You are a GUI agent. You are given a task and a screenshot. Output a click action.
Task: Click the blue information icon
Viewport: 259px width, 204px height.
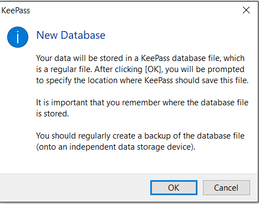18,37
